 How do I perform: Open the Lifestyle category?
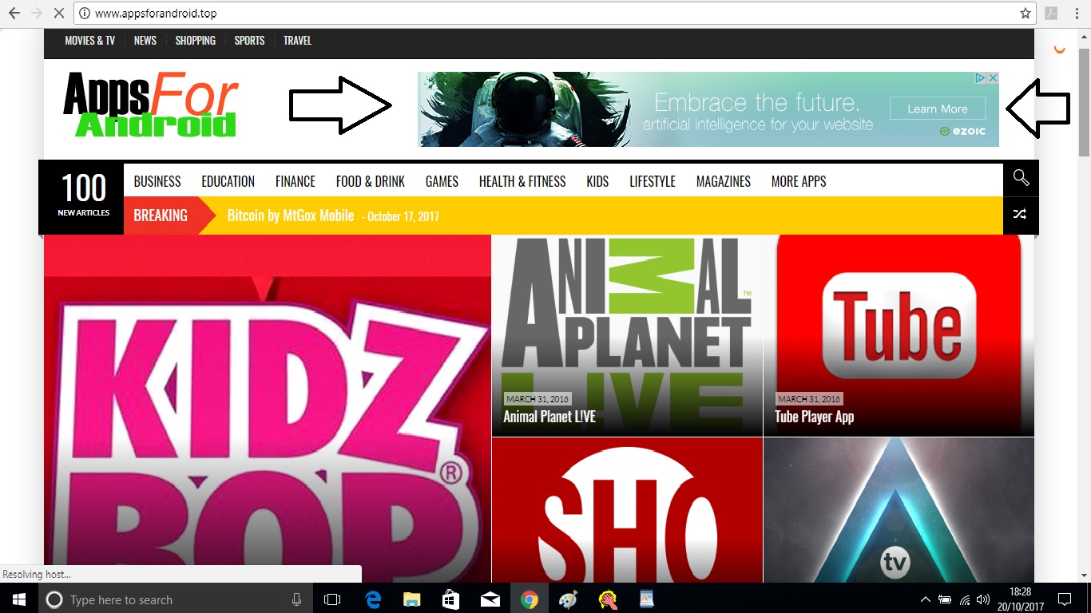[653, 181]
